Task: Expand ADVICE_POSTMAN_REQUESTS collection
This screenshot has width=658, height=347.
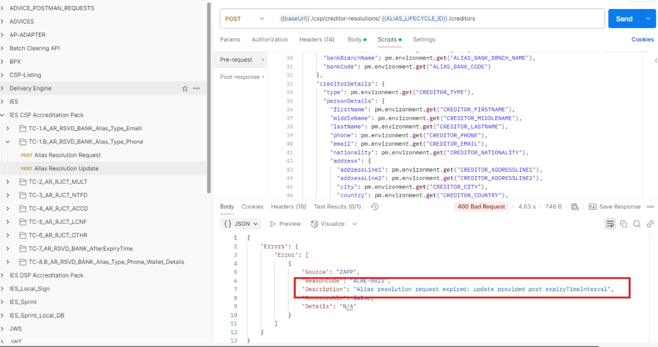Action: point(3,8)
